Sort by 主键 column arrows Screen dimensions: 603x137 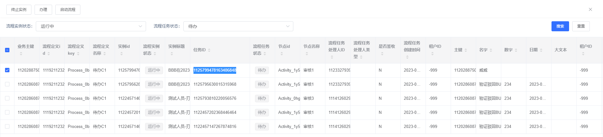466,50
